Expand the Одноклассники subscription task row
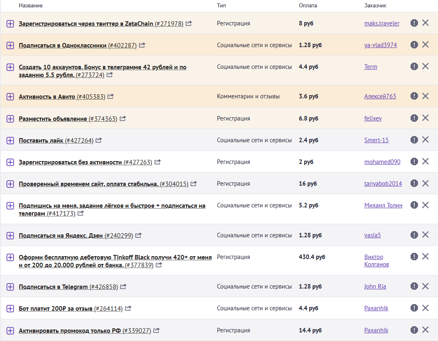 pyautogui.click(x=10, y=45)
